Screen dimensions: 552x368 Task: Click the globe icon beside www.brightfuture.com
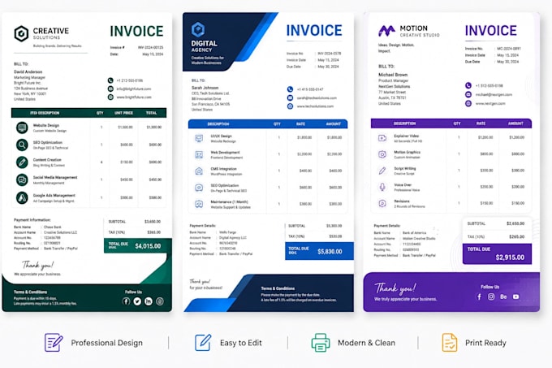110,97
